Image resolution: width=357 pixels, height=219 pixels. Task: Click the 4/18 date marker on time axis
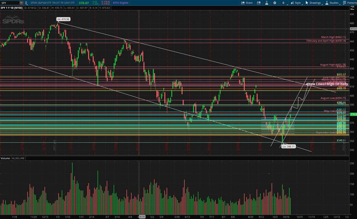[x=142, y=217]
